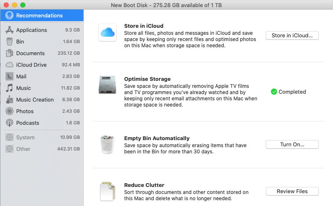Click the bin icon for Empty Bin Automatically
This screenshot has width=333, height=206.
(108, 145)
